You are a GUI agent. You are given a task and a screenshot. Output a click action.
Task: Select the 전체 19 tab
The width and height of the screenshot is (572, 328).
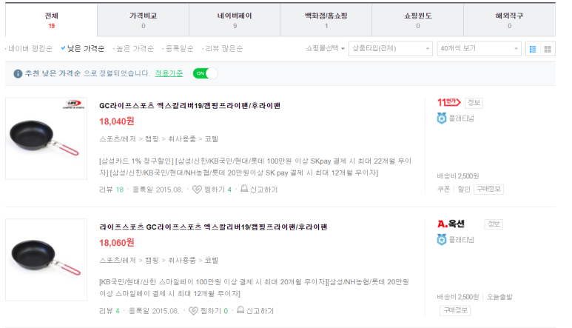[52, 20]
